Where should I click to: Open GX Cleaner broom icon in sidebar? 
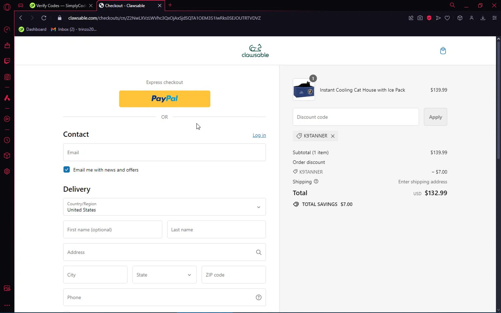point(7,45)
